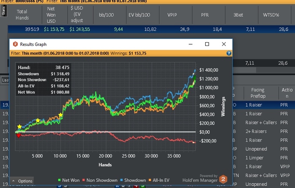Sort by bb/100 column header

click(x=106, y=15)
